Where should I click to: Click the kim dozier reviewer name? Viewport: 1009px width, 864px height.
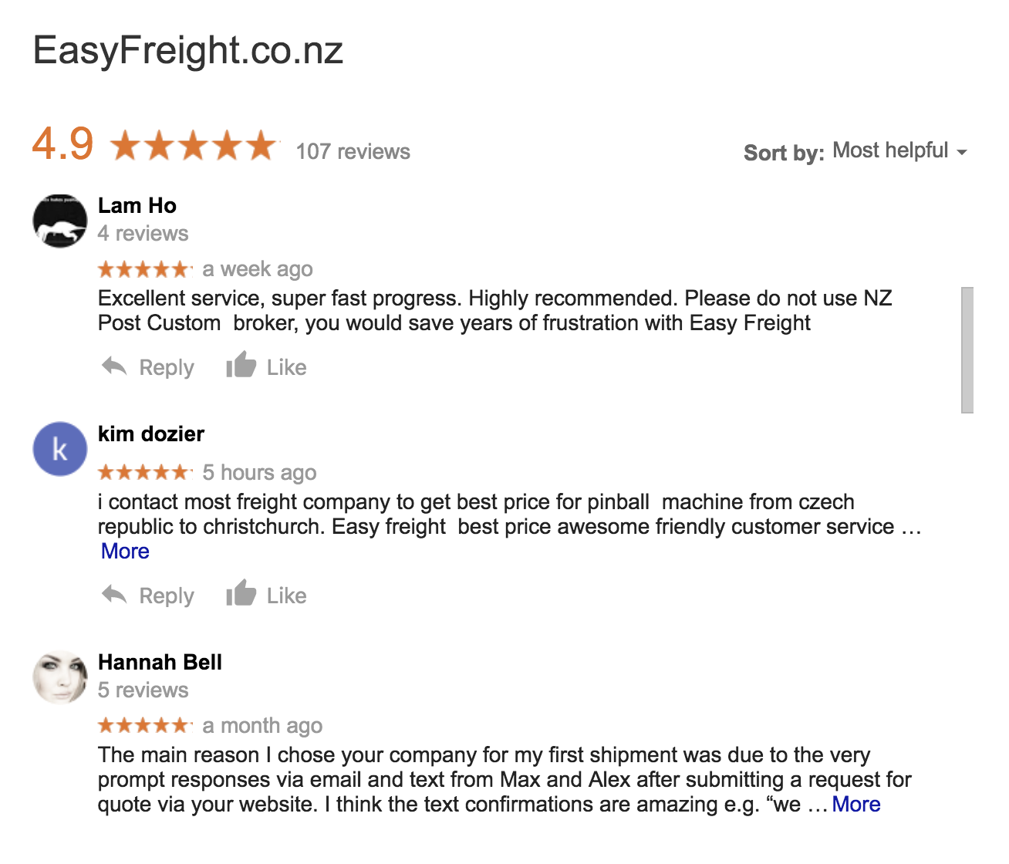(151, 434)
